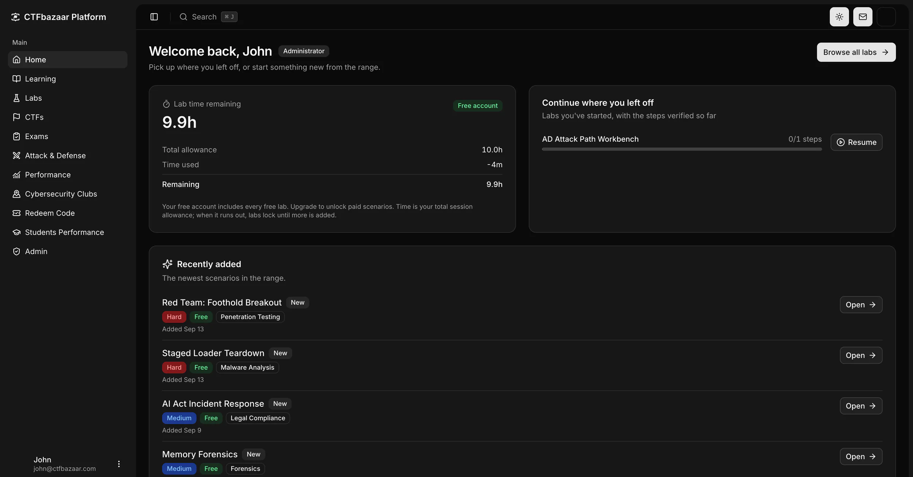The image size is (913, 477).
Task: Click the Forensics category tag
Action: point(245,469)
